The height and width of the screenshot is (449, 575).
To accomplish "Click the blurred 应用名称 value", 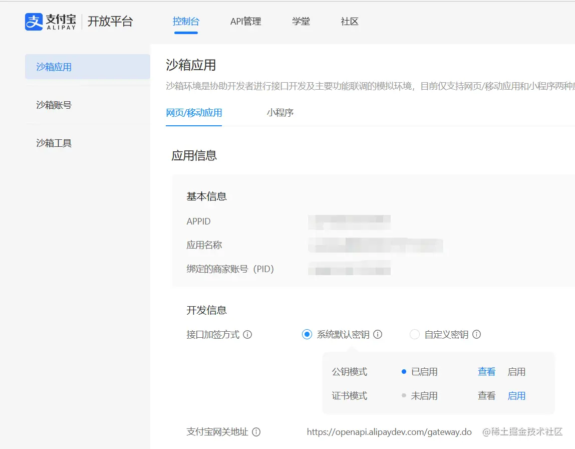I will pyautogui.click(x=376, y=246).
